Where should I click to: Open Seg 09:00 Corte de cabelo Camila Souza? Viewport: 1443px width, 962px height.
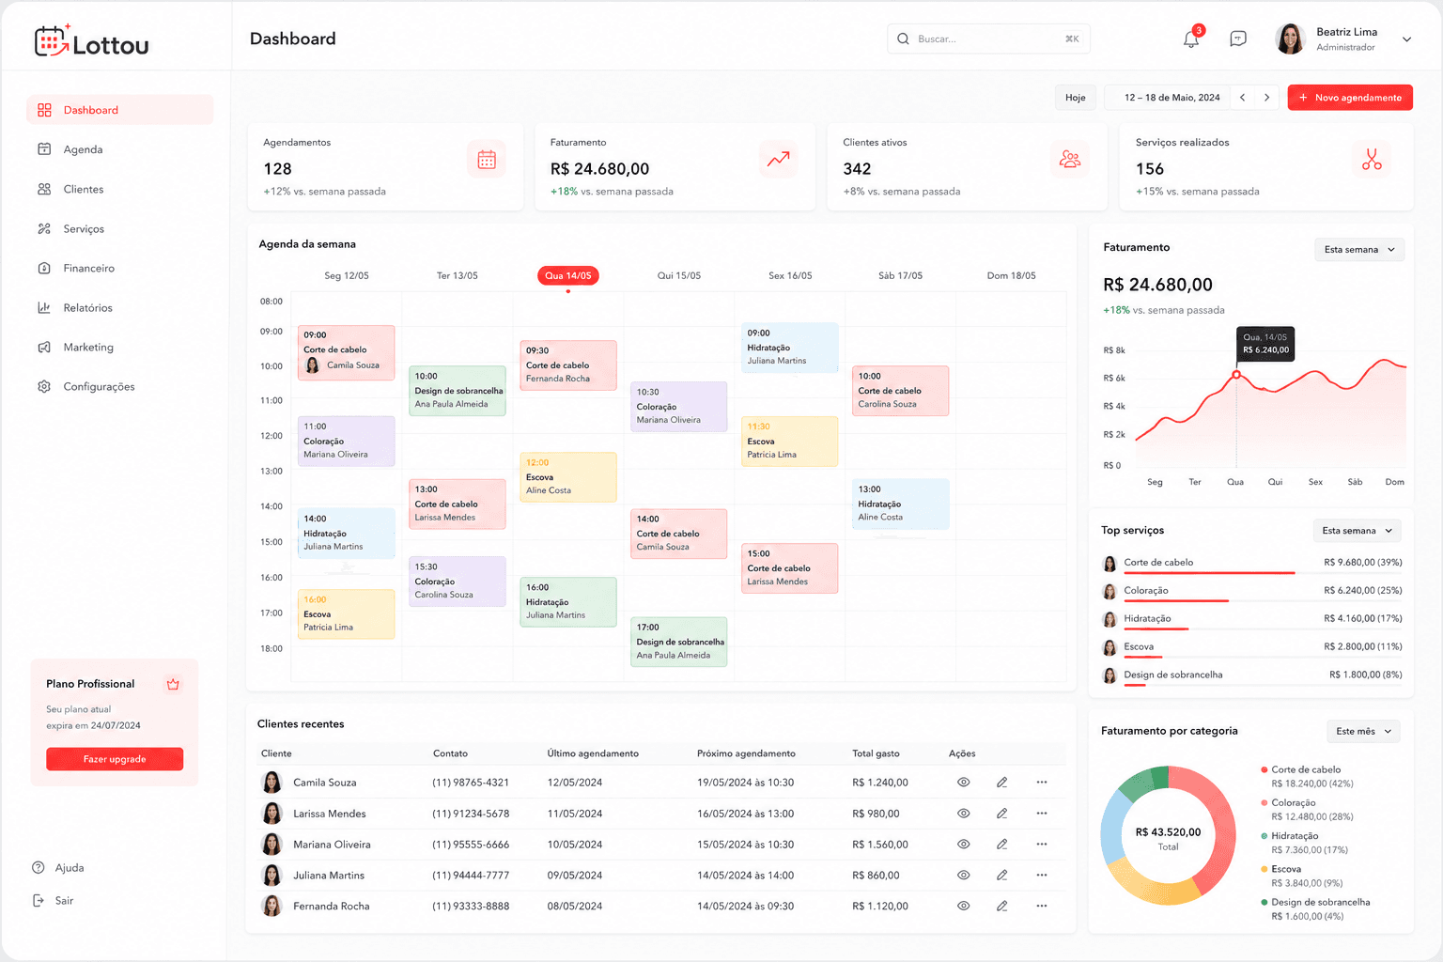click(x=346, y=352)
